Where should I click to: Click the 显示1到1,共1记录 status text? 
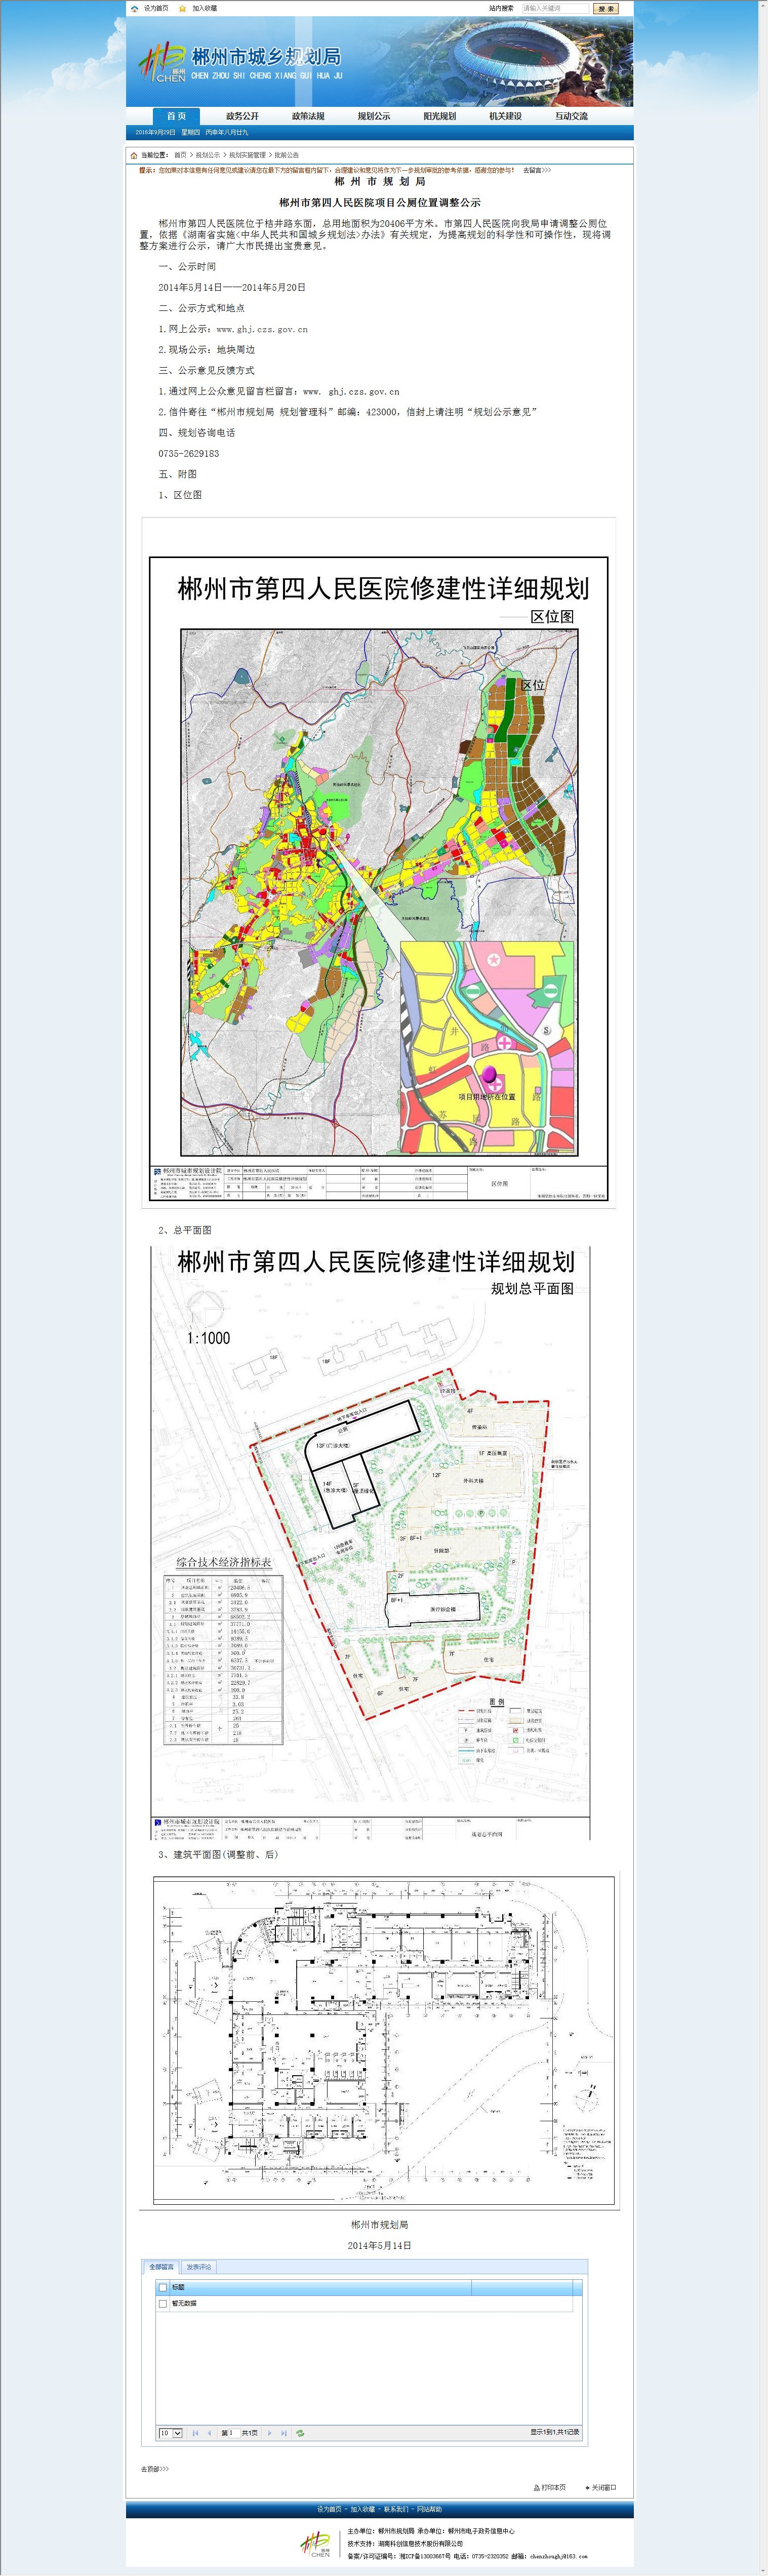(x=555, y=2432)
